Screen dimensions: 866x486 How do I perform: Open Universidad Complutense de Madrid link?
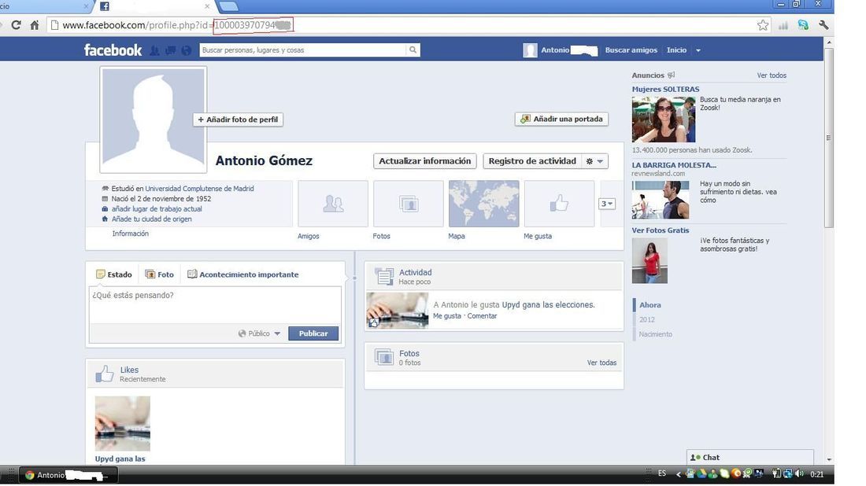[199, 188]
